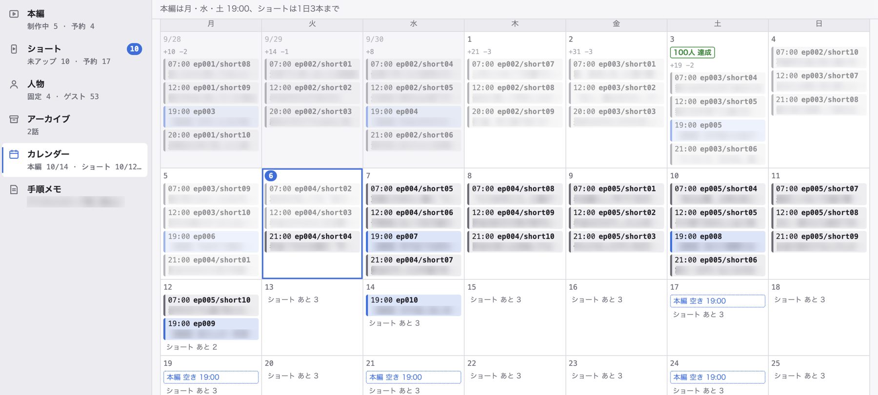Click the +10 −2 stats on 9/28

pos(175,52)
